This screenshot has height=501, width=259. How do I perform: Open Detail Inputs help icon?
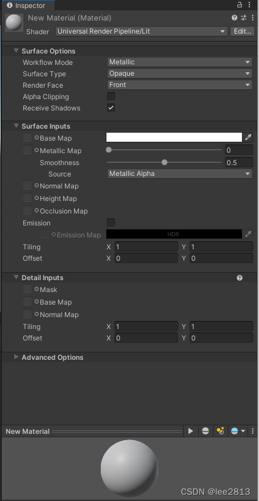point(240,278)
